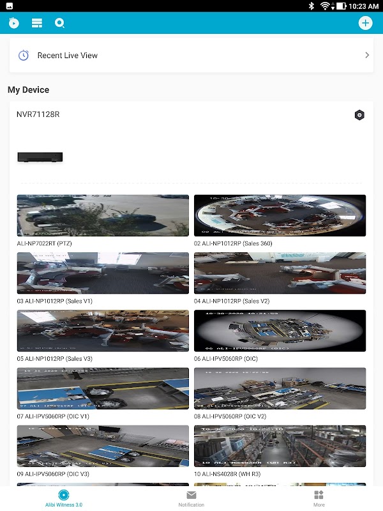Select the Alibi Witness 3.0 tab
The image size is (383, 511).
point(64,499)
